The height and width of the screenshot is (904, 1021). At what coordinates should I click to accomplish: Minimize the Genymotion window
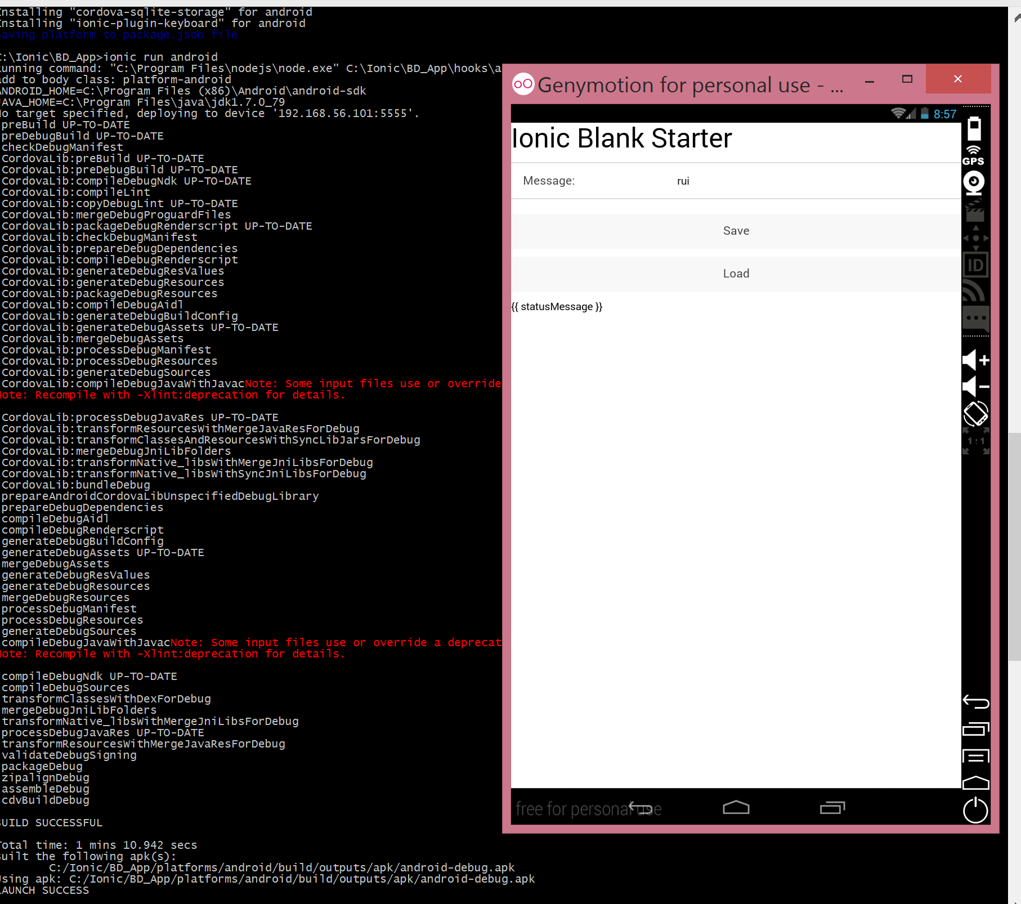tap(870, 81)
